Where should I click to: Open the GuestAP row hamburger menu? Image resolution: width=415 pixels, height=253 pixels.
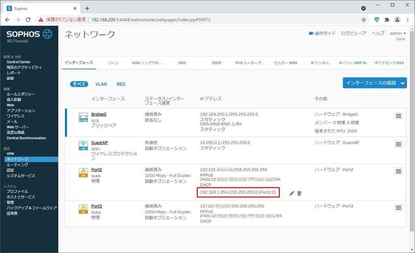click(398, 144)
